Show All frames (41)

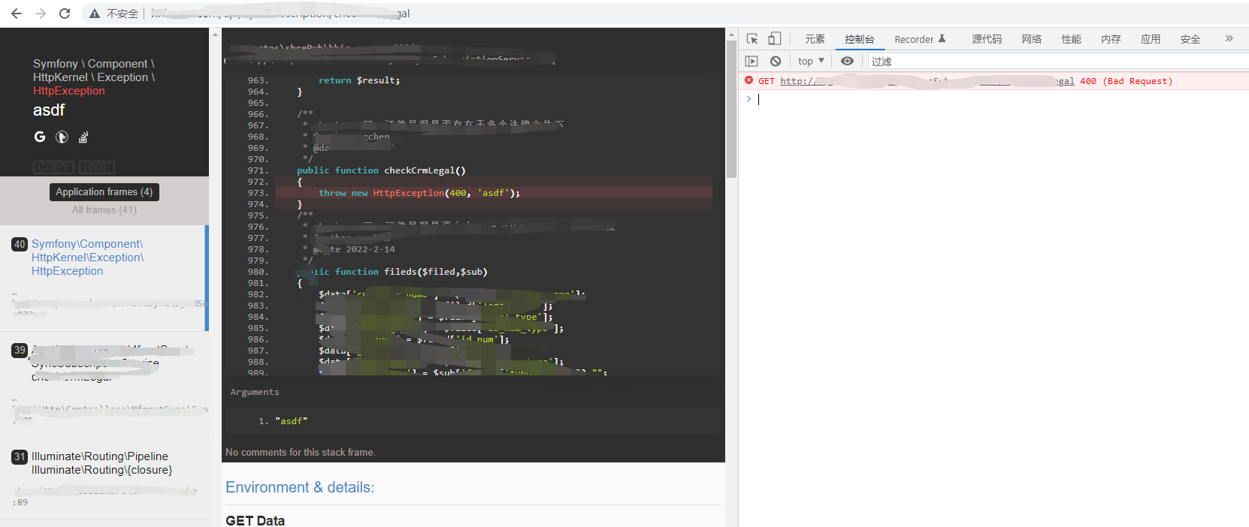(x=104, y=210)
